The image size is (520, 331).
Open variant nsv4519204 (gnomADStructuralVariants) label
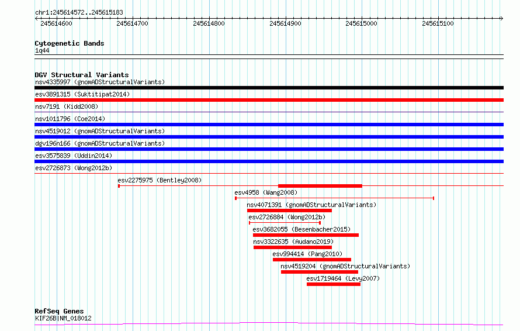345,266
